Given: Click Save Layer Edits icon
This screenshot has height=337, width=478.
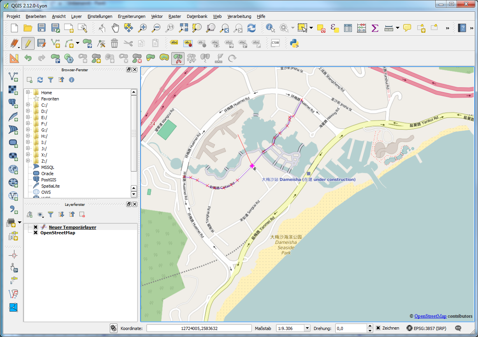Looking at the screenshot, I should tap(42, 43).
